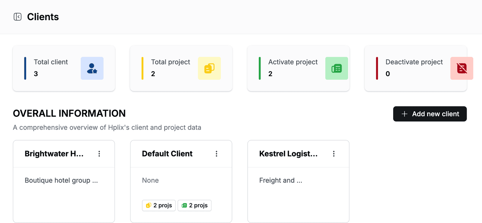Click the Deactivate project label

click(414, 62)
